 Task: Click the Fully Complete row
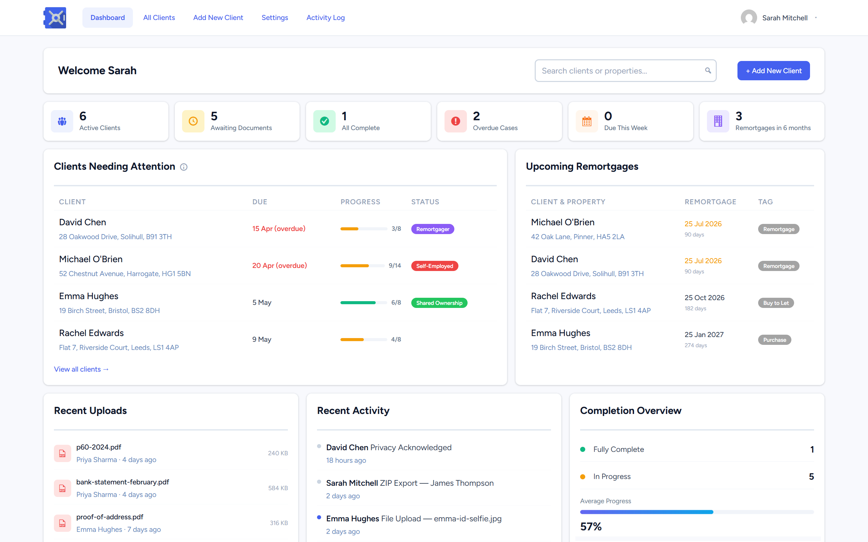point(697,450)
